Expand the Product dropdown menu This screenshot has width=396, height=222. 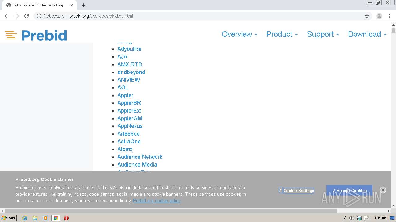(x=282, y=34)
